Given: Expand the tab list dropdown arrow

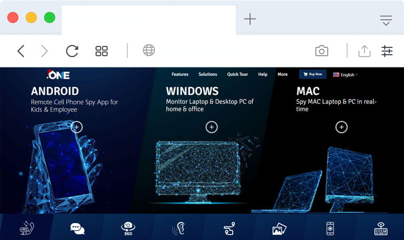Looking at the screenshot, I should 386,21.
